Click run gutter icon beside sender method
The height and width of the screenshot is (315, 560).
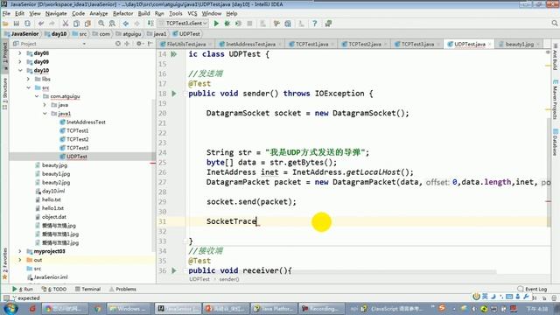(x=174, y=94)
